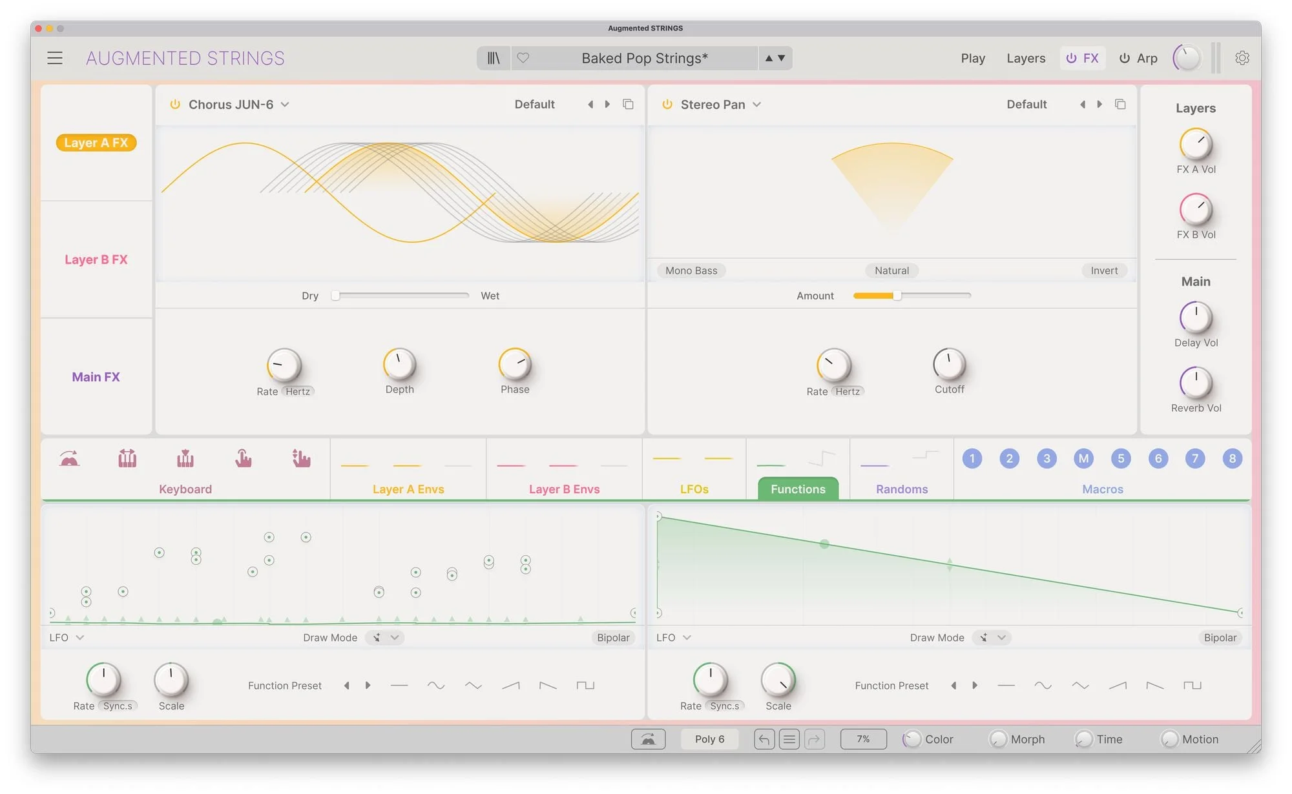Image resolution: width=1292 pixels, height=794 pixels.
Task: Open the Stereo Pan effect type dropdown
Action: 757,105
